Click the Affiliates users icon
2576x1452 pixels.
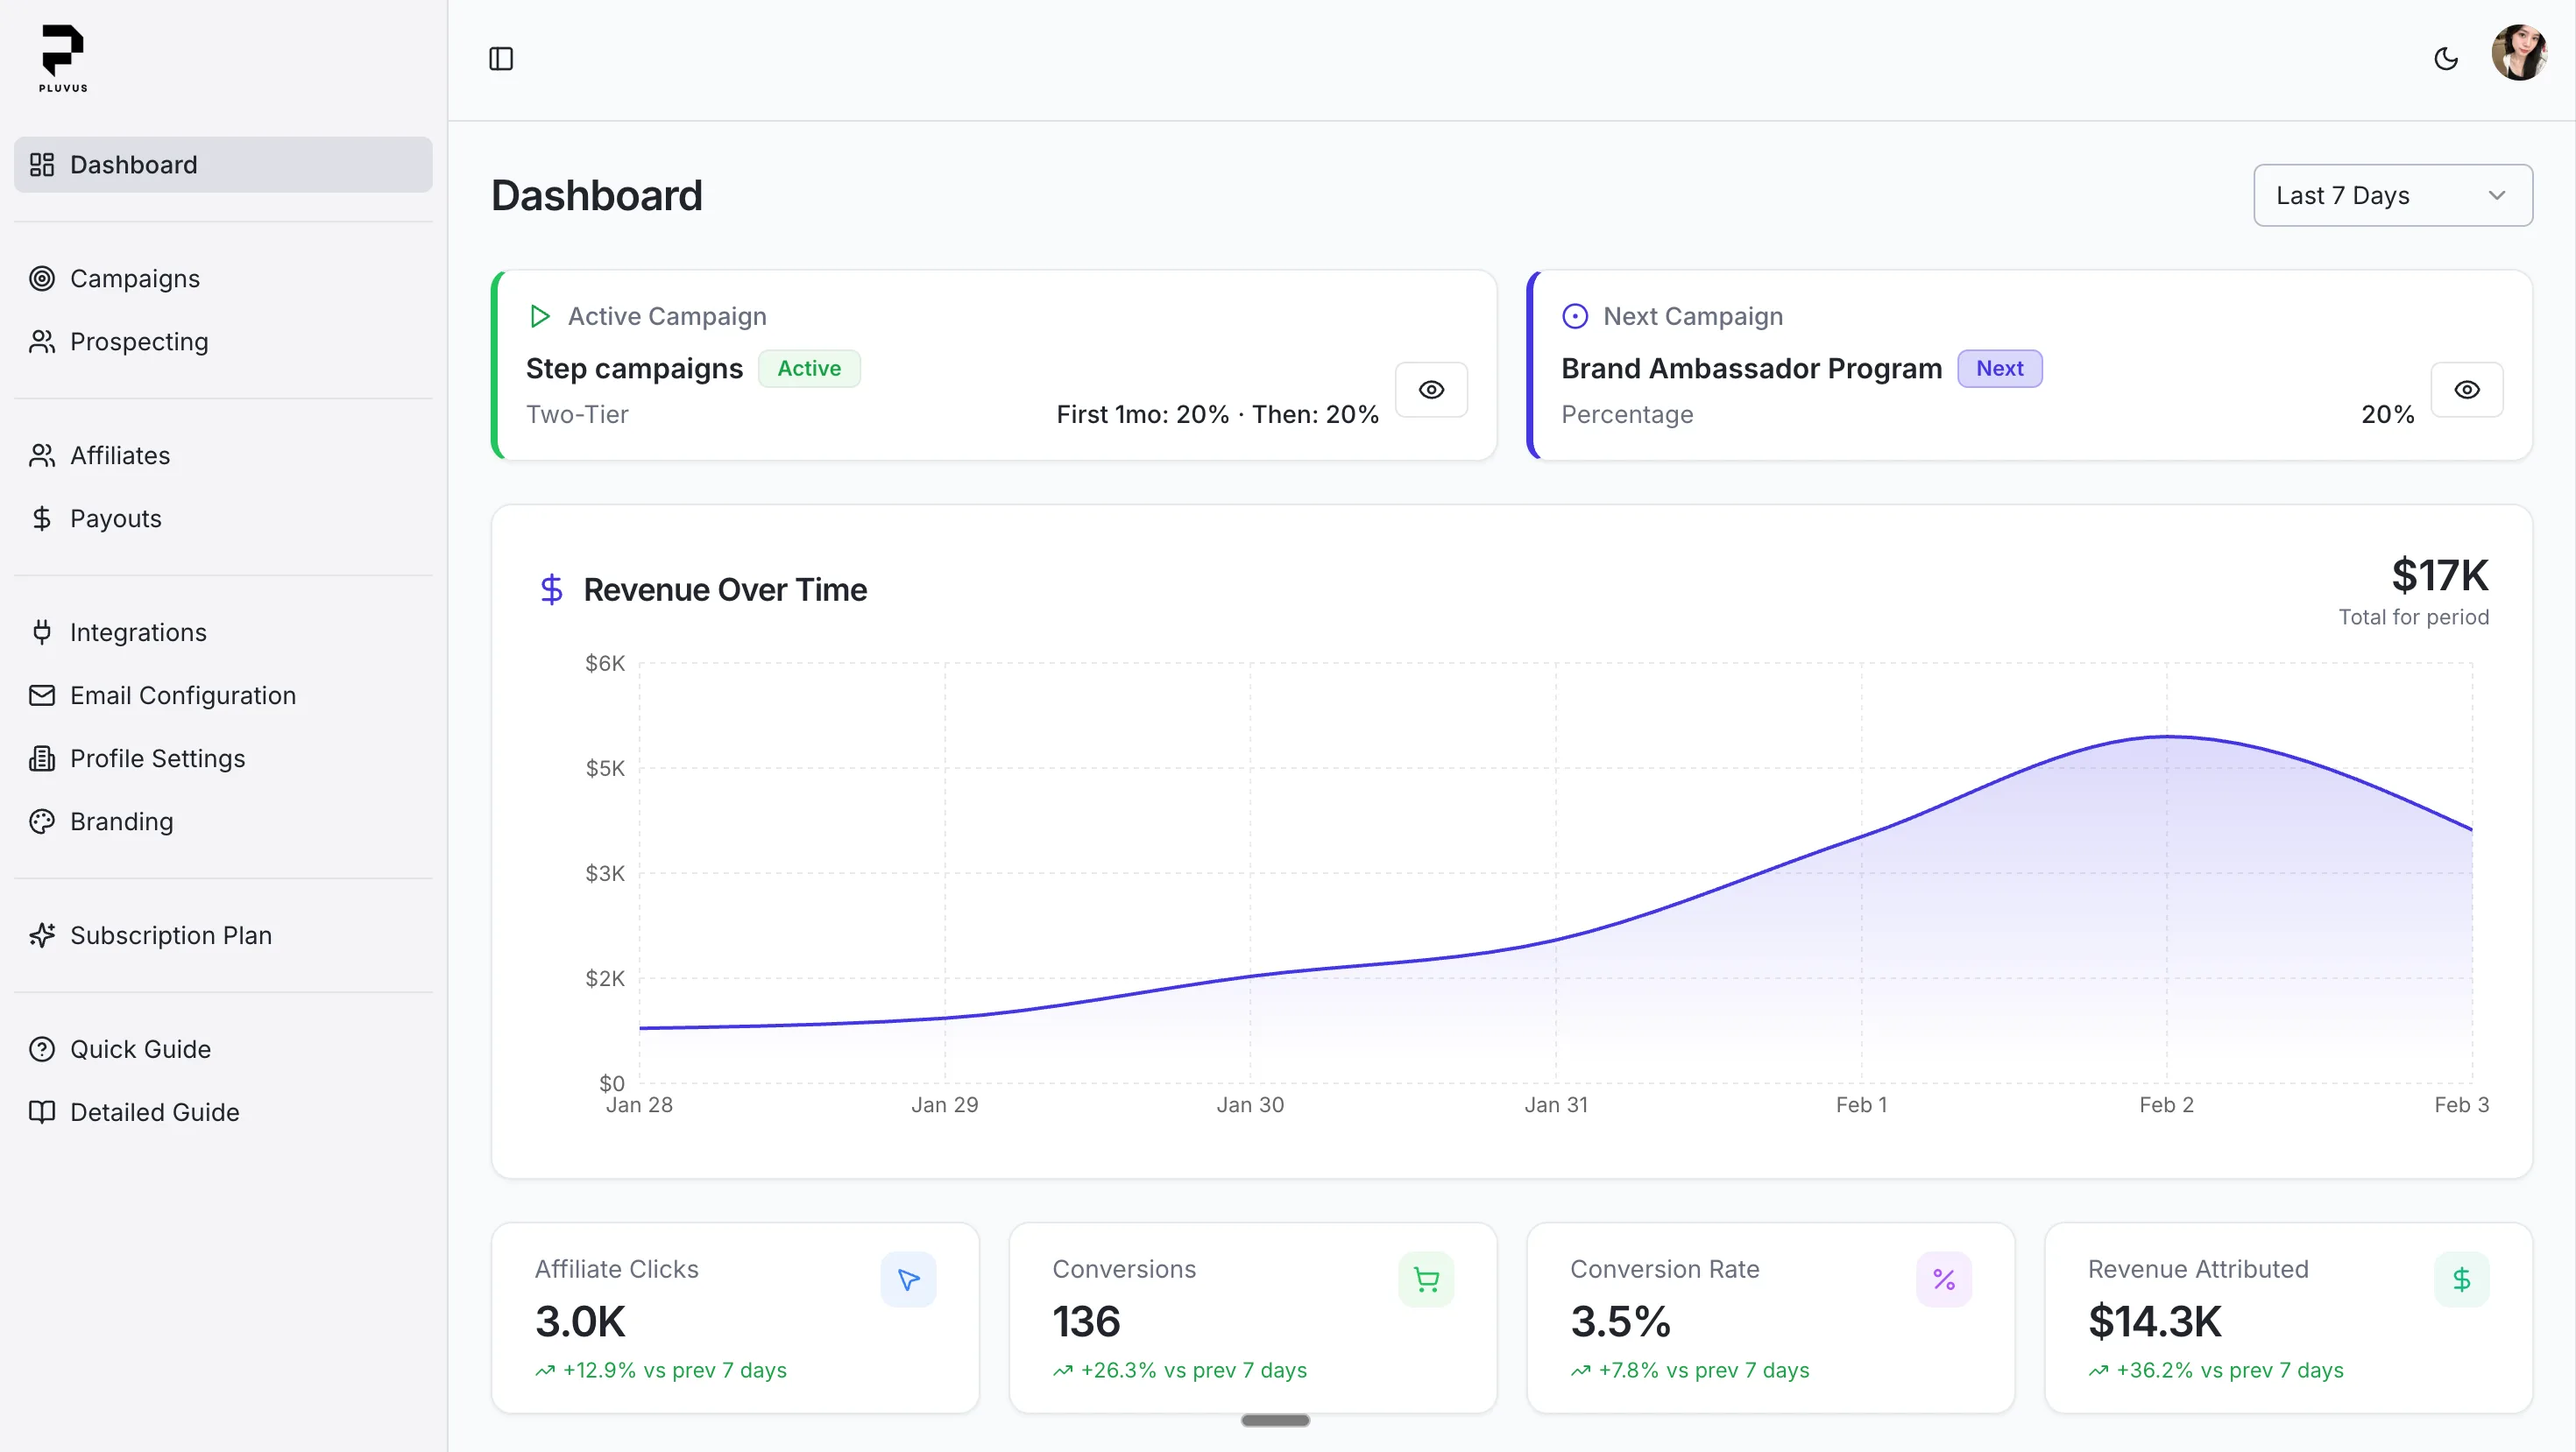(42, 455)
